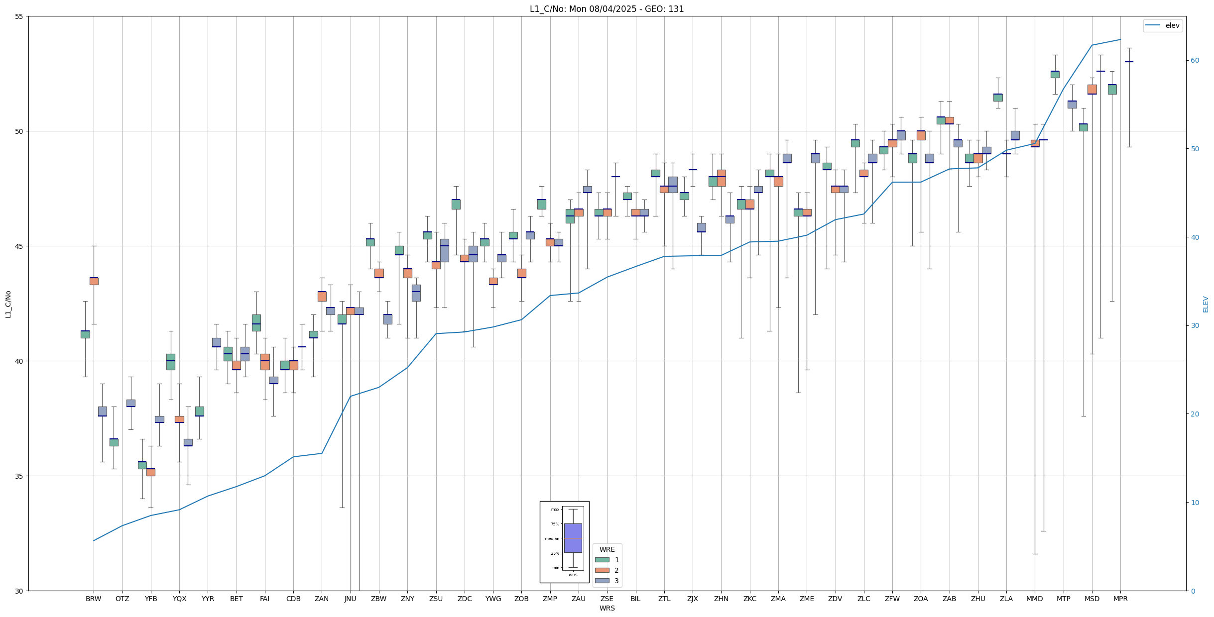
Task: Click the orange BRW box near 43.5
Action: (94, 281)
